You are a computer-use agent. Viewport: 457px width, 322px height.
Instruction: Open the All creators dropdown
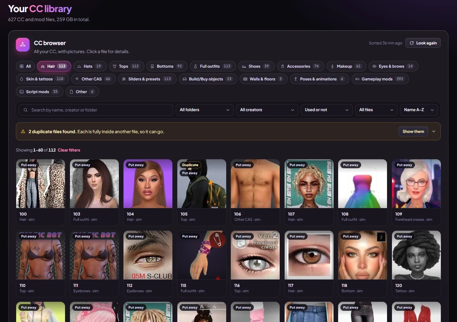(267, 110)
